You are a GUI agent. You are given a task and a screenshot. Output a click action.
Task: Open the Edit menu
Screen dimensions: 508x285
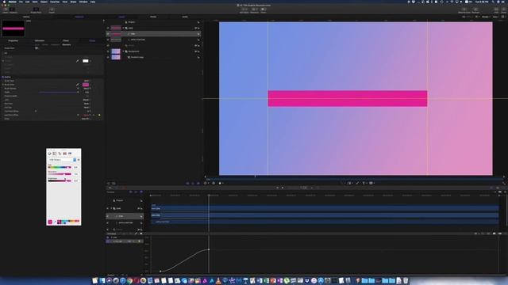28,2
